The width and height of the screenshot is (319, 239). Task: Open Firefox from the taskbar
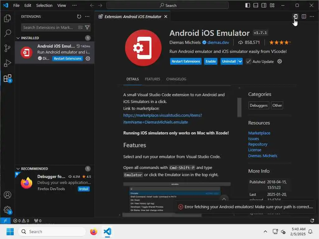click(93, 232)
